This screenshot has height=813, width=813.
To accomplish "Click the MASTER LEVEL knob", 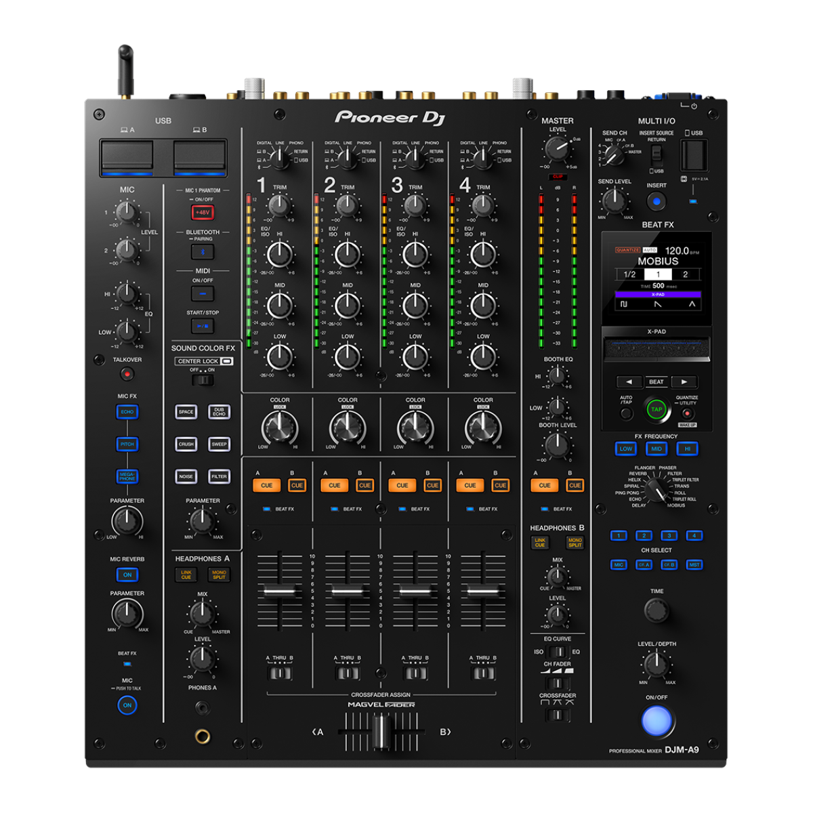I will pos(557,149).
